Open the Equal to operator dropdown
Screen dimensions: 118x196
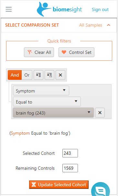point(47,102)
